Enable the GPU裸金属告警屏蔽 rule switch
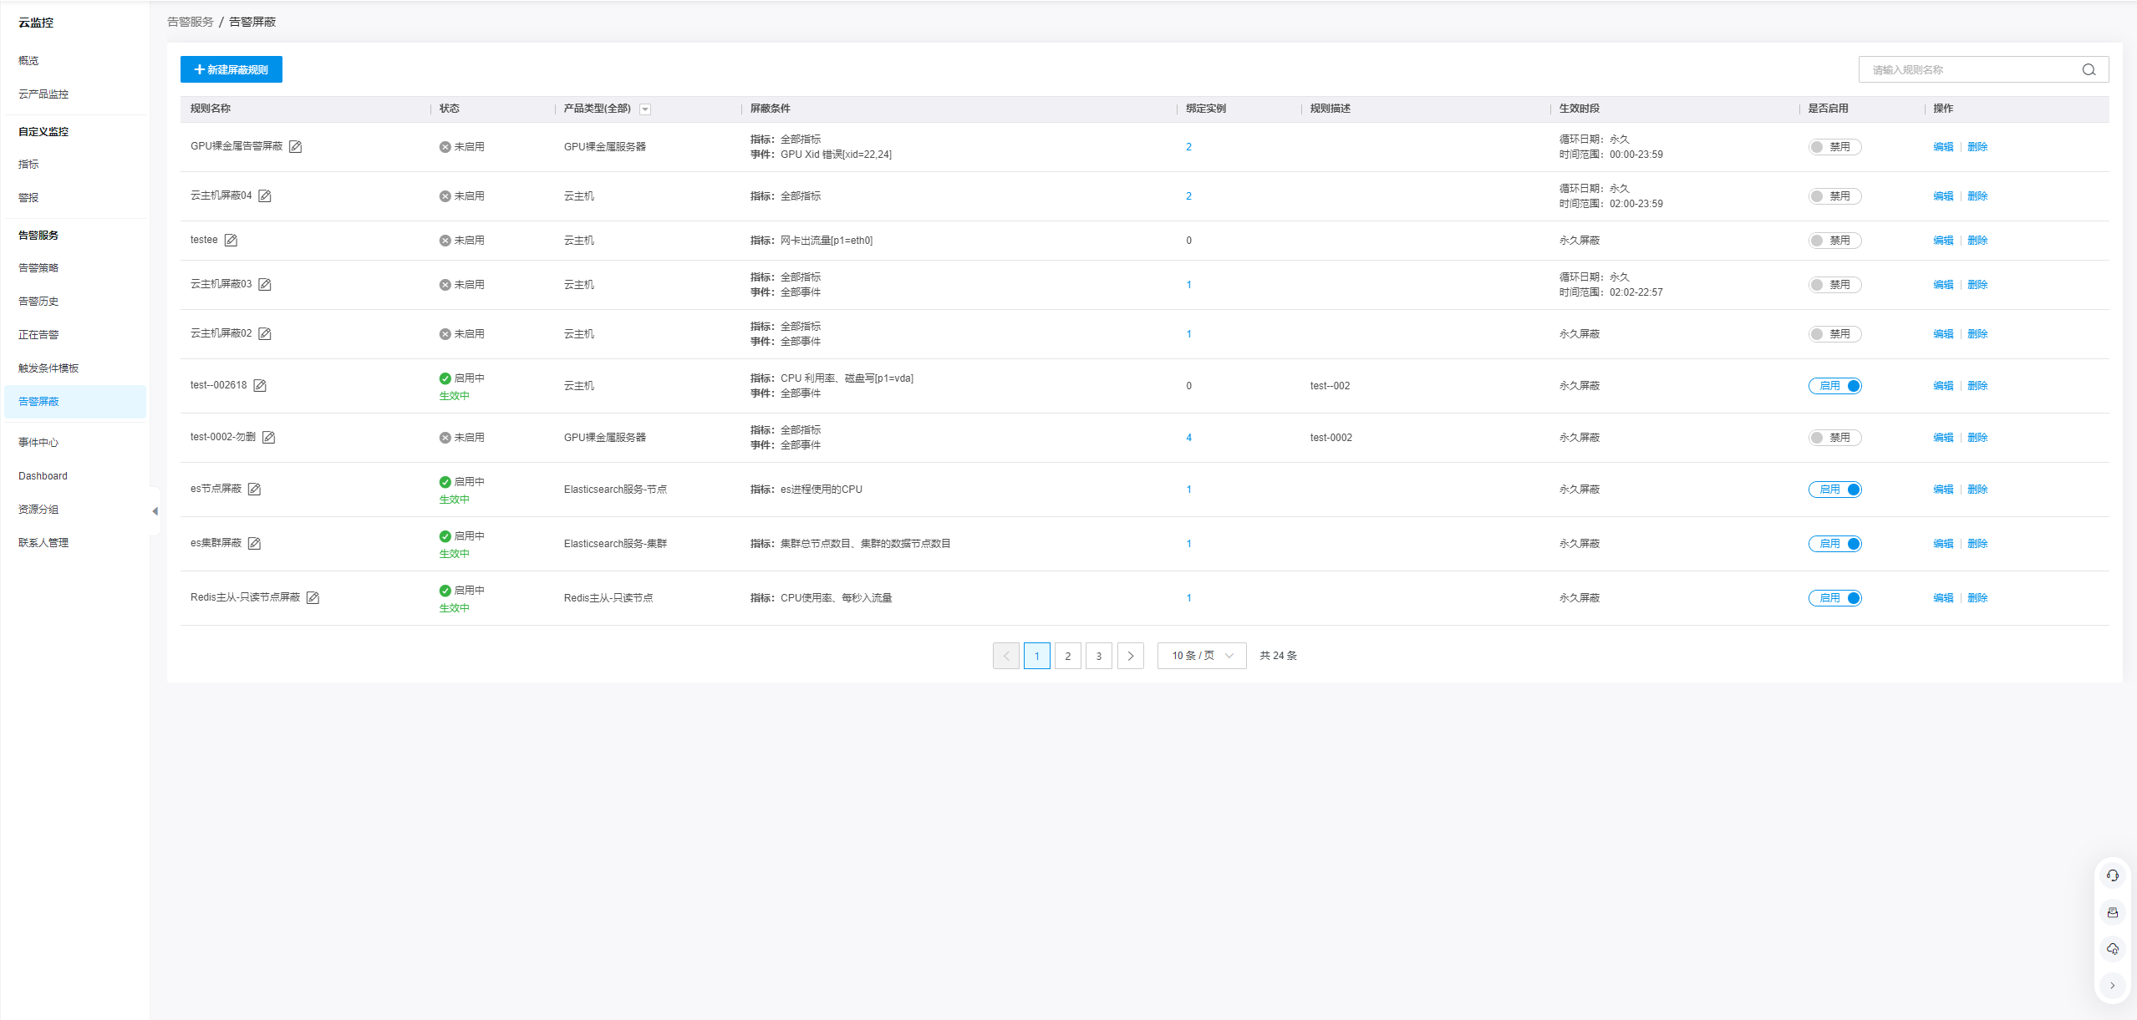The image size is (2137, 1020). 1834,147
